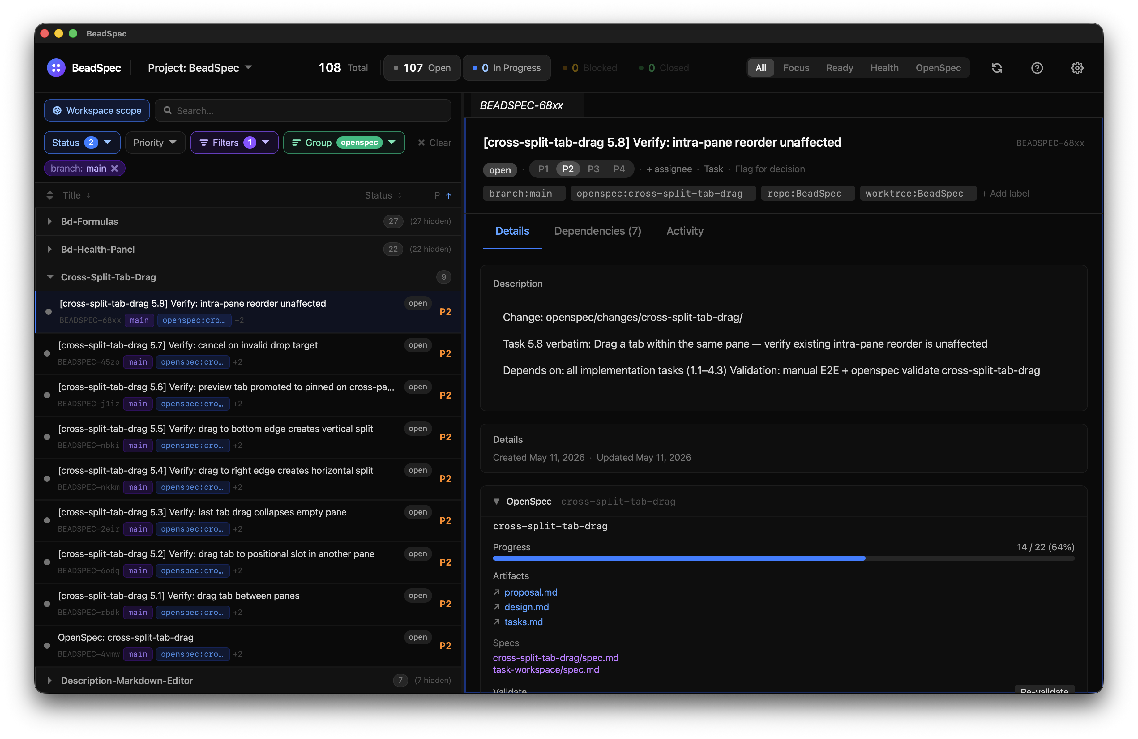1138x739 pixels.
Task: Select the Details tab
Action: [x=512, y=231]
